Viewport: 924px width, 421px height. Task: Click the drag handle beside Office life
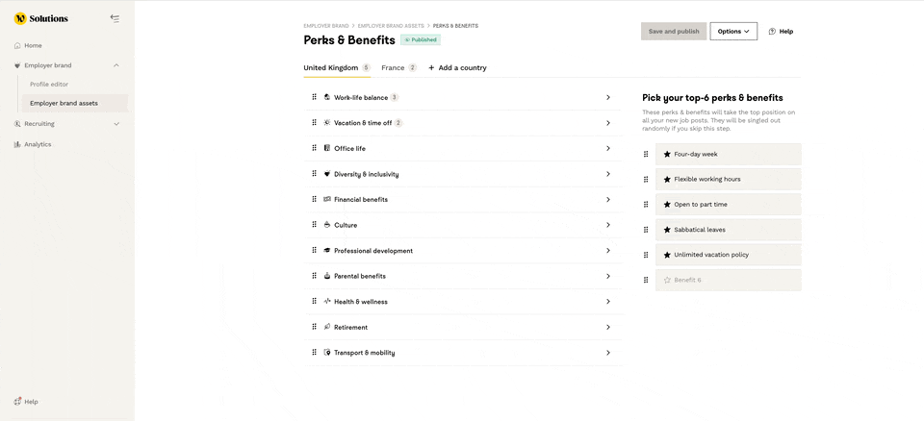coord(314,148)
